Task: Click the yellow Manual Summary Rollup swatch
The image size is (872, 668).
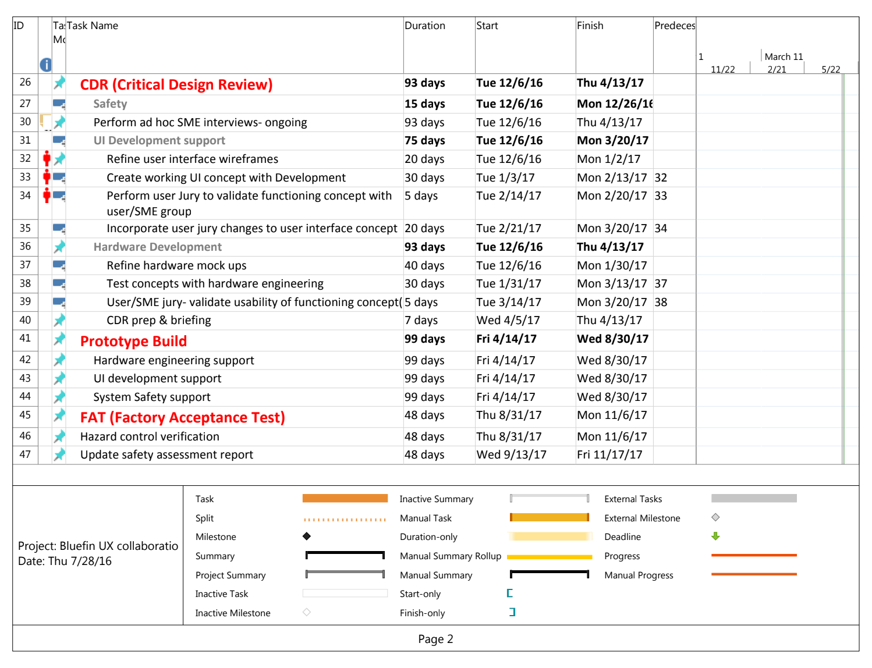Action: pyautogui.click(x=550, y=557)
